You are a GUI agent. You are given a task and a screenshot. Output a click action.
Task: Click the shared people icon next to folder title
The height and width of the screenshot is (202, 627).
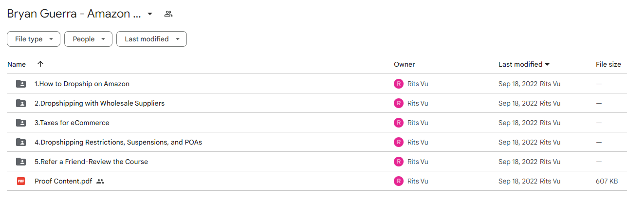click(x=168, y=14)
